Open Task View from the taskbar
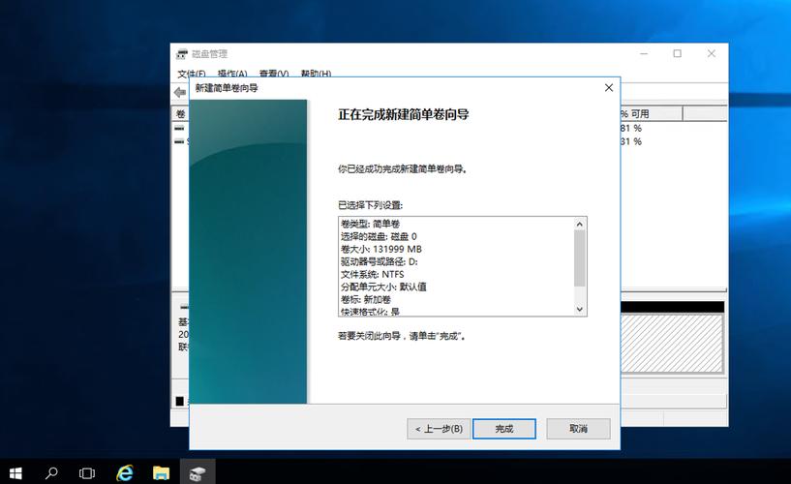 point(87,473)
